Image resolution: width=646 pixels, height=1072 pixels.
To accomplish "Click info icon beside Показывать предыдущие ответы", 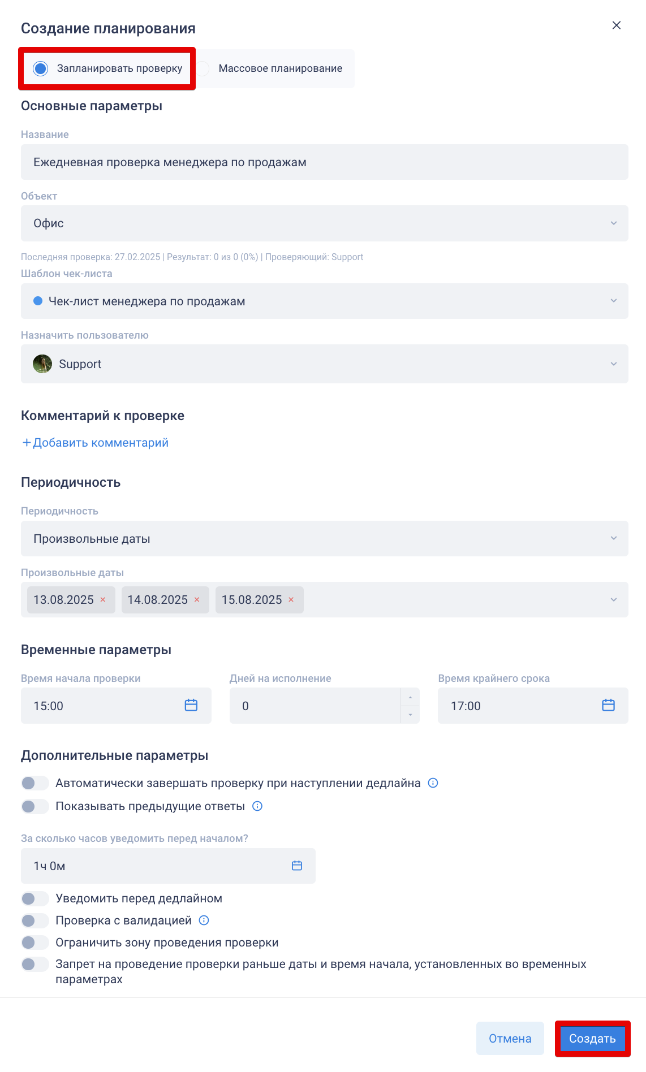I will coord(257,806).
